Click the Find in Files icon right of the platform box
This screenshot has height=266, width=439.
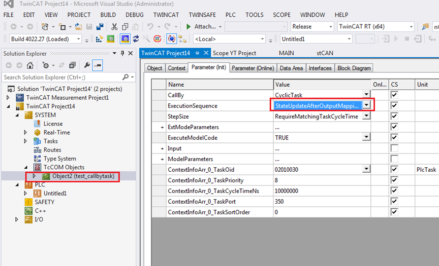(x=425, y=27)
